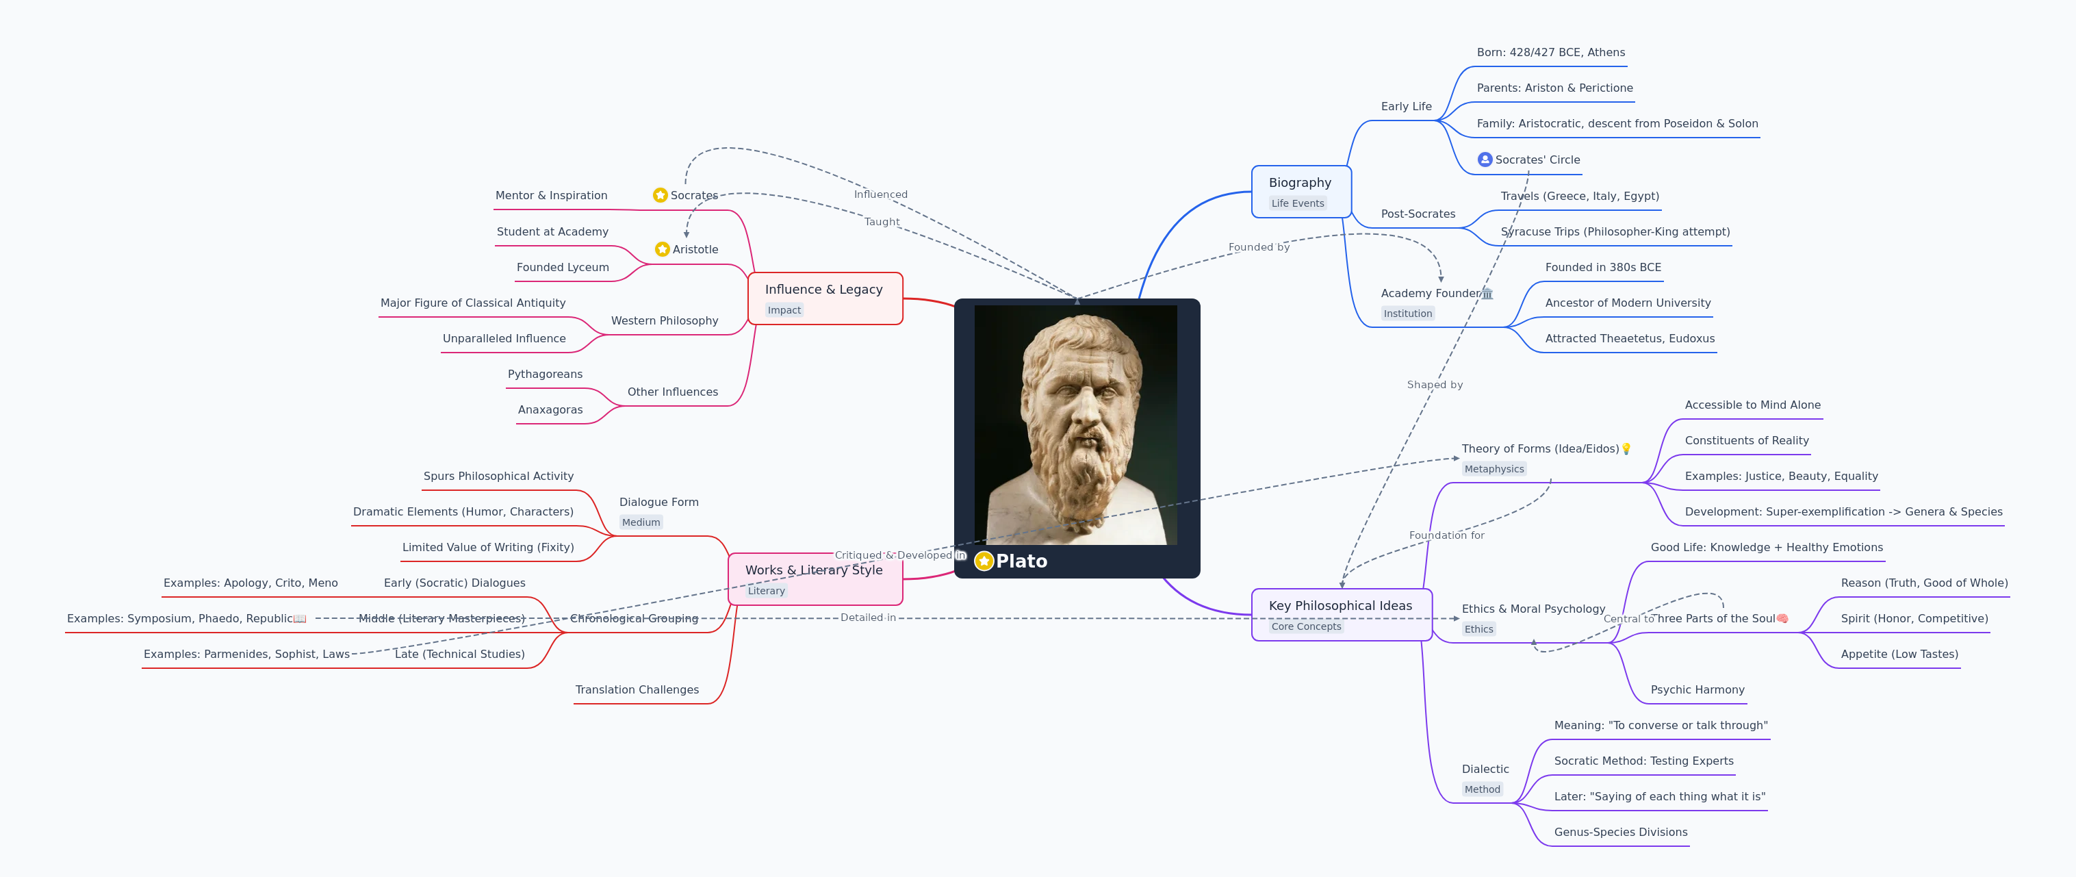Click the brain icon on Three Parts of Soul
This screenshot has height=877, width=2076.
[x=1782, y=618]
